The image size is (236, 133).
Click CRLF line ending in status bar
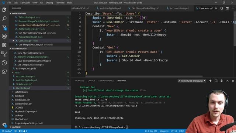pos(181,131)
